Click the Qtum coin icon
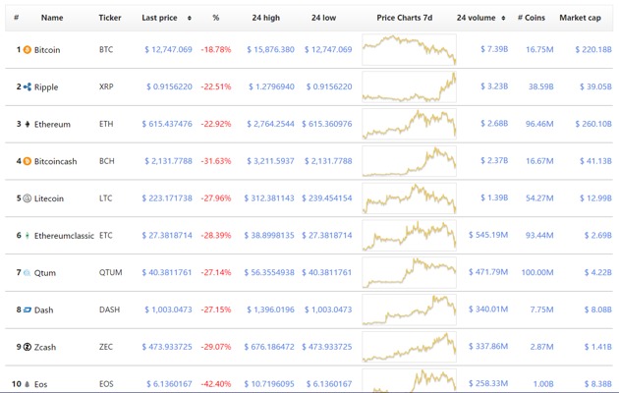619x393 pixels. pyautogui.click(x=28, y=273)
